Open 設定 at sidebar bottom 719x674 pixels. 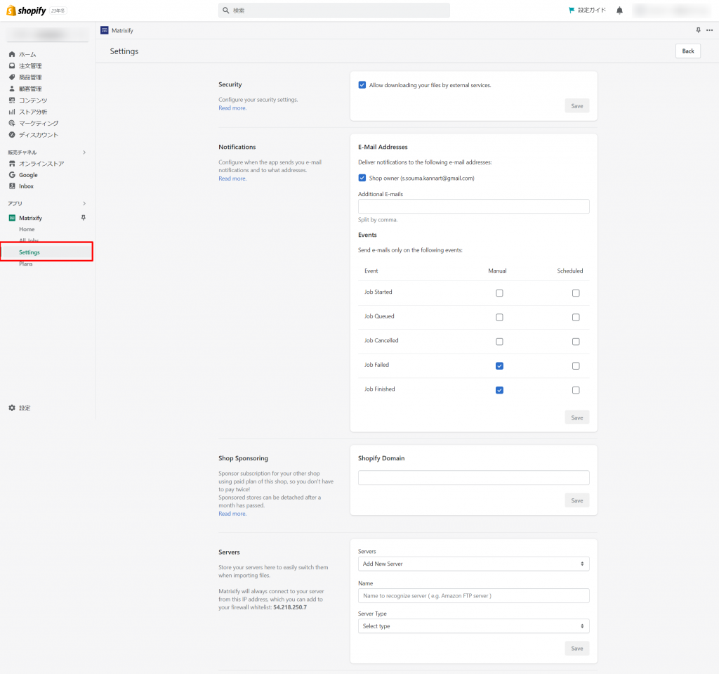[x=25, y=408]
